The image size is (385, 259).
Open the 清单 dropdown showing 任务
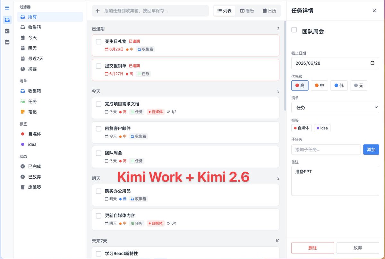(x=335, y=108)
